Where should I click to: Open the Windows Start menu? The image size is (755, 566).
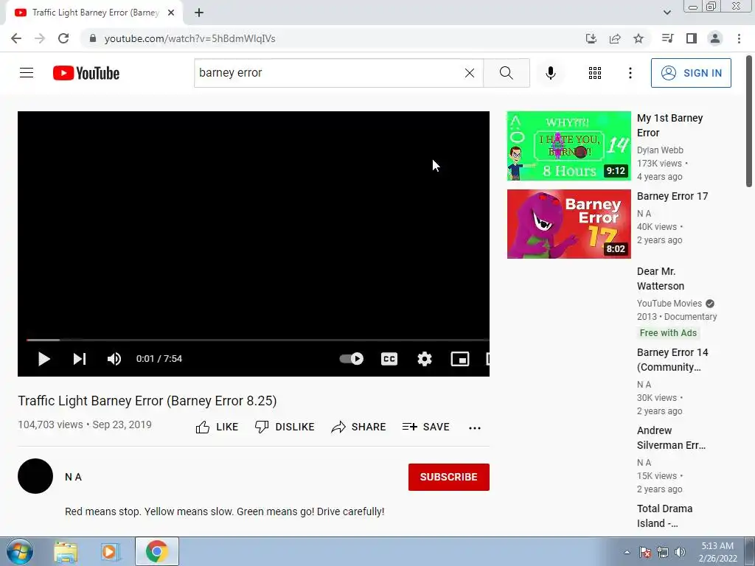19,551
